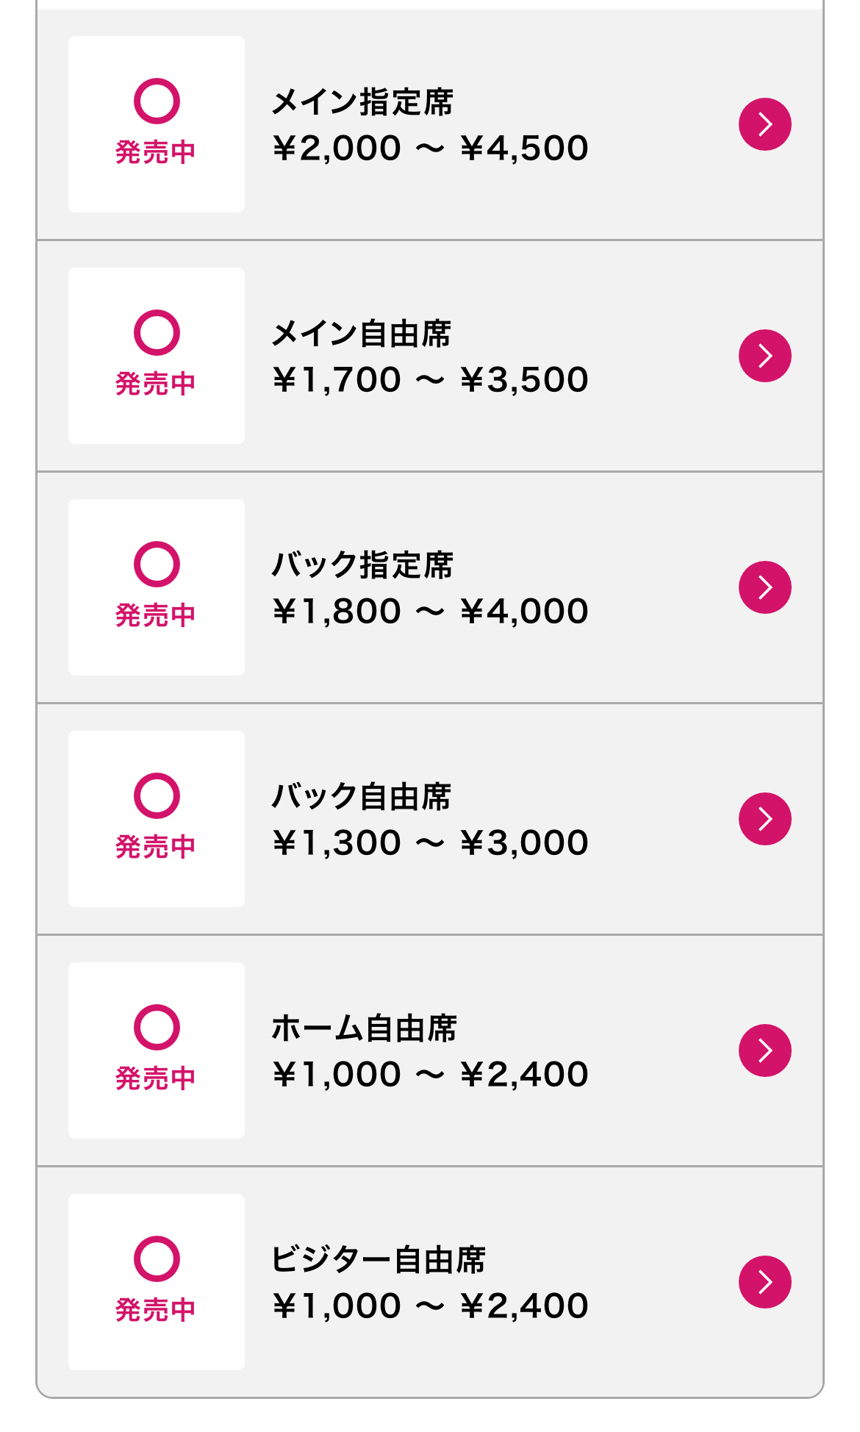
Task: Select the on-sale circle icon for メイン自由席
Action: click(x=157, y=332)
